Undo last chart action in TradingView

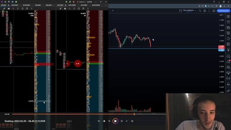point(113,10)
